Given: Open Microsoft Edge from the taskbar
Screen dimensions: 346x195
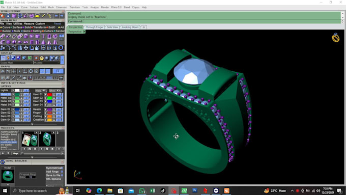Looking at the screenshot, I should click(99, 190).
